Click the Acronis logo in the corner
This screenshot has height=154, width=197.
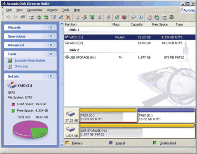click(x=188, y=10)
